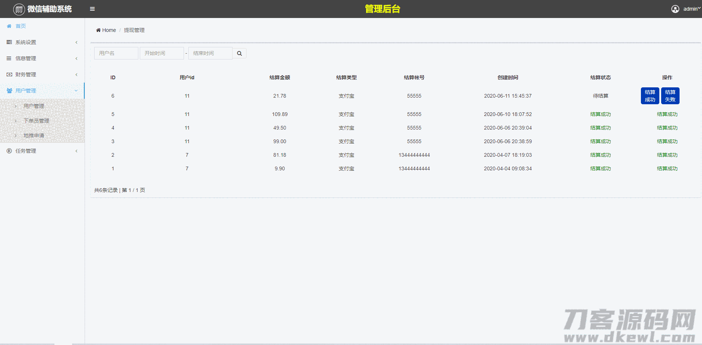Image resolution: width=702 pixels, height=345 pixels.
Task: Collapse the 用户管理 parent menu
Action: [76, 91]
